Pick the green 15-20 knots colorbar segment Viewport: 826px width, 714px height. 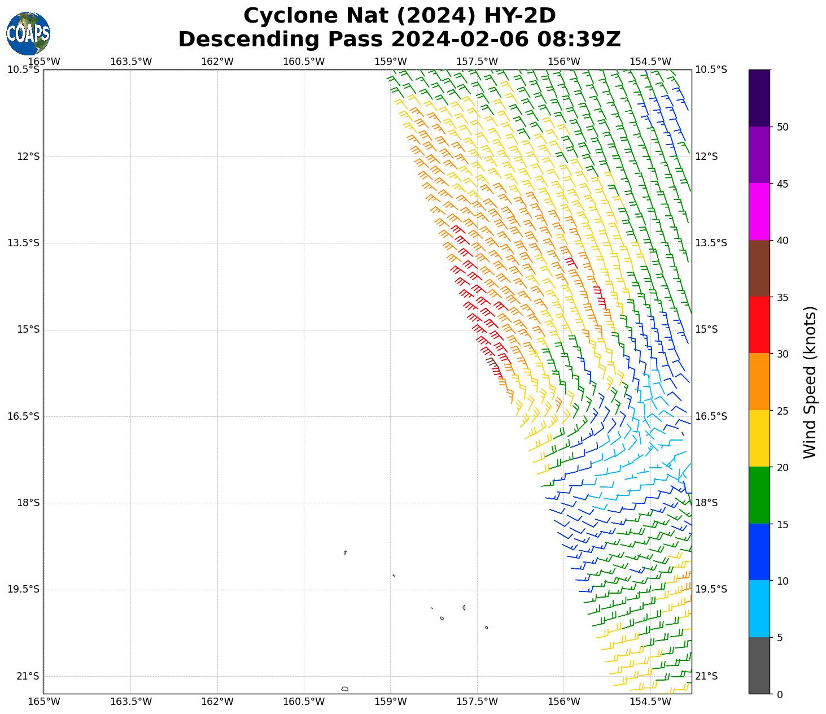(x=759, y=495)
